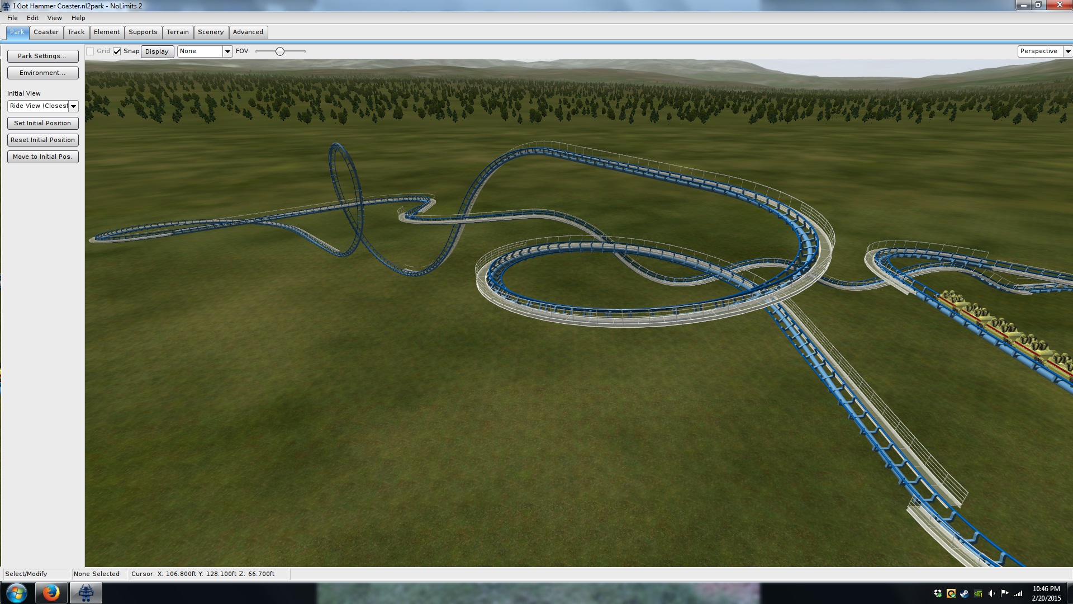Open Firefox from the taskbar
The width and height of the screenshot is (1073, 604).
(x=51, y=593)
